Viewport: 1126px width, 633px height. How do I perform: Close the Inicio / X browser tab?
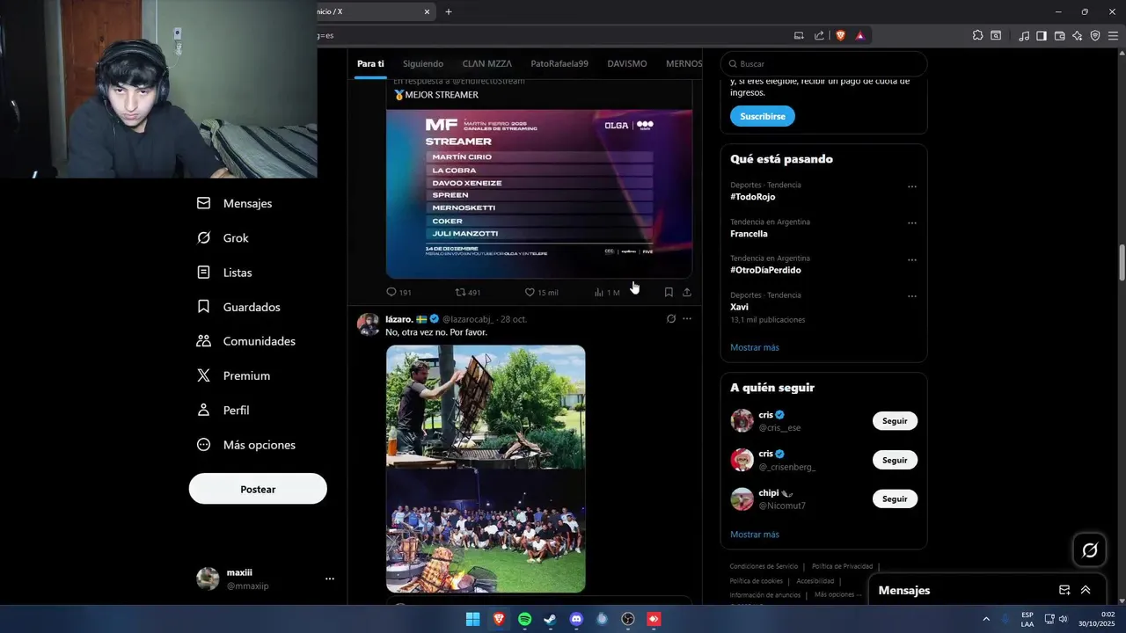[428, 11]
